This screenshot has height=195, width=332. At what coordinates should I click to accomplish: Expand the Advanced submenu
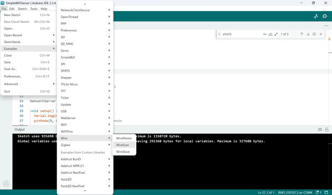coord(28,84)
